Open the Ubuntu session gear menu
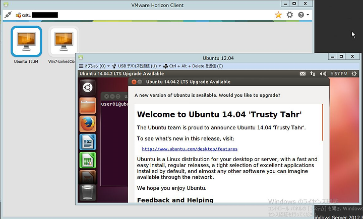Image resolution: width=363 pixels, height=219 pixels. click(354, 74)
